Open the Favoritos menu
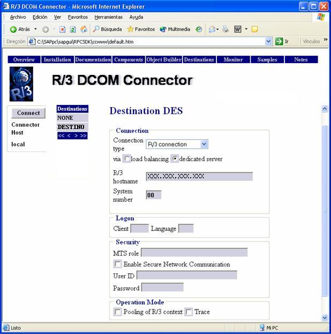331x334 pixels. click(78, 17)
